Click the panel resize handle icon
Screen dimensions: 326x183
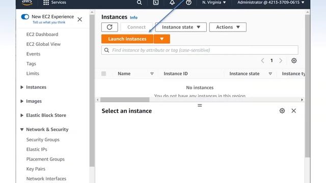click(x=200, y=105)
